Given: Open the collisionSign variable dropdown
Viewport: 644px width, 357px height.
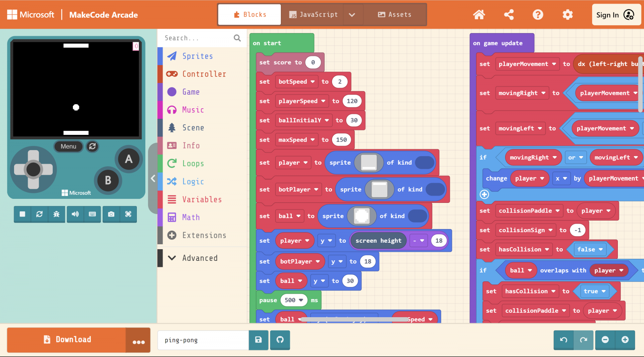Looking at the screenshot, I should 526,230.
